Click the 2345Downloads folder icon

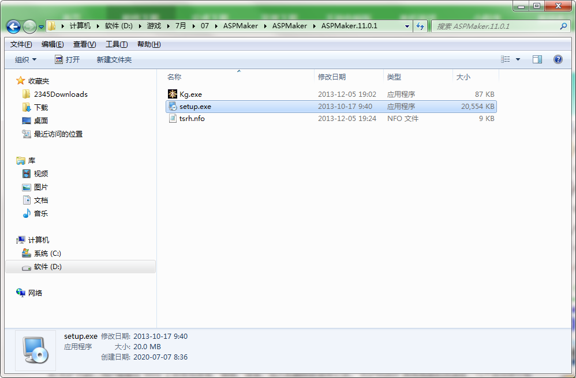tap(26, 94)
